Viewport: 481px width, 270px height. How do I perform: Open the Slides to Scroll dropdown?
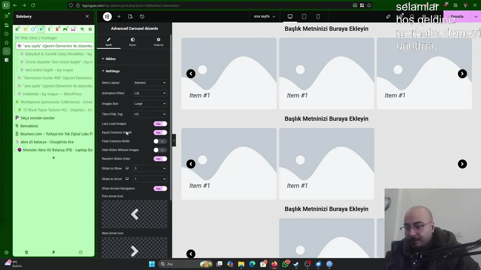150,179
